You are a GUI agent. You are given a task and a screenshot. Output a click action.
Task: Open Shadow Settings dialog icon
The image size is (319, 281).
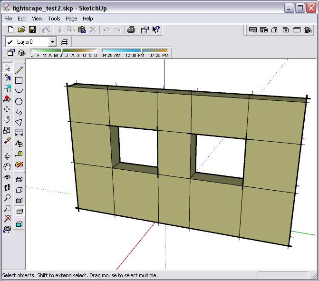(11, 53)
